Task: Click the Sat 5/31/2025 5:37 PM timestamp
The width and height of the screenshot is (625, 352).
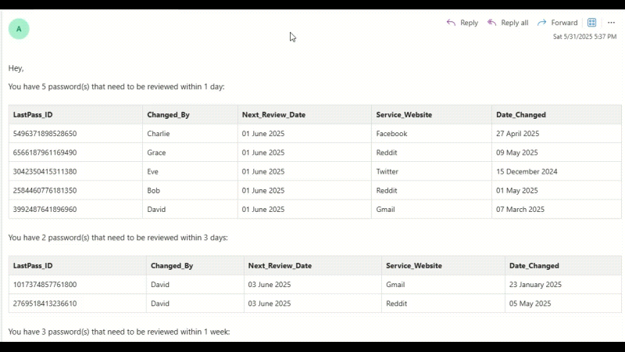Action: click(584, 37)
